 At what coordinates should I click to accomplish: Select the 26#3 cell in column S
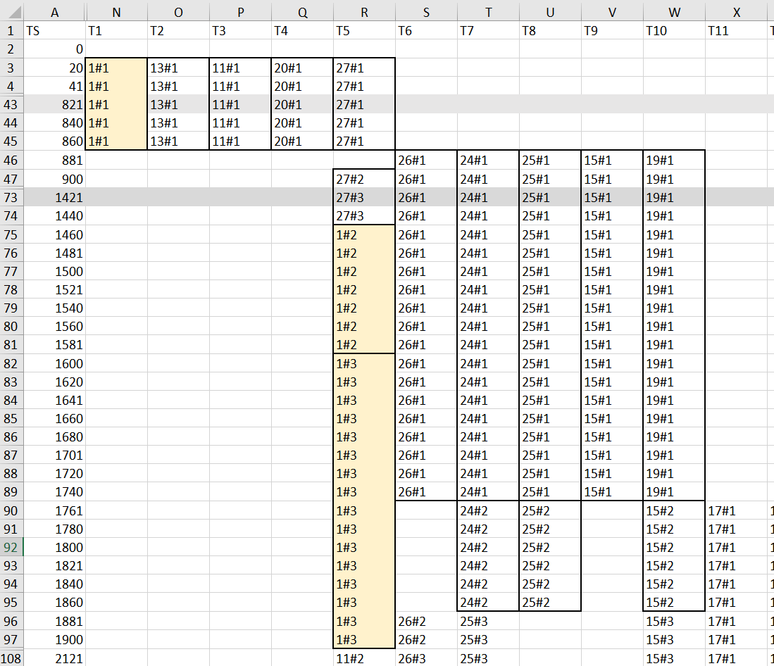426,658
